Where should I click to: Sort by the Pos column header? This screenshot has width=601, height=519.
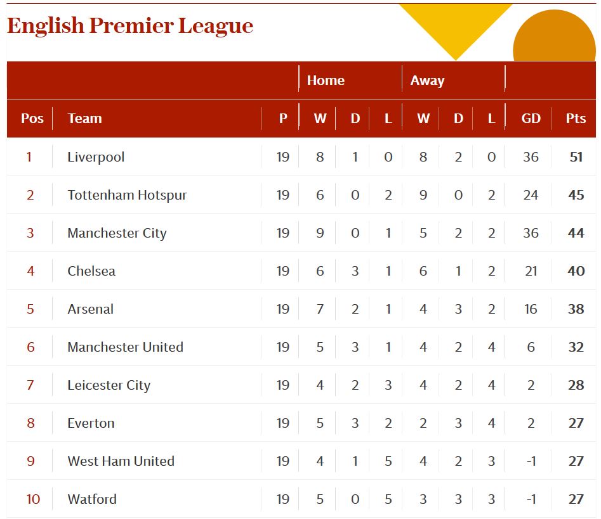pyautogui.click(x=32, y=119)
